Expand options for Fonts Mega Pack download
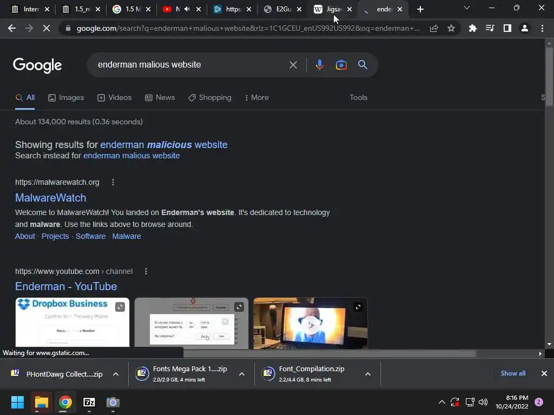This screenshot has height=415, width=554. [242, 374]
